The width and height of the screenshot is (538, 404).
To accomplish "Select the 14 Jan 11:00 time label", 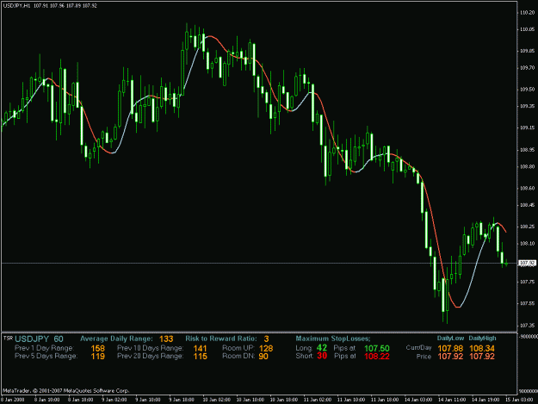I will pyautogui.click(x=452, y=400).
